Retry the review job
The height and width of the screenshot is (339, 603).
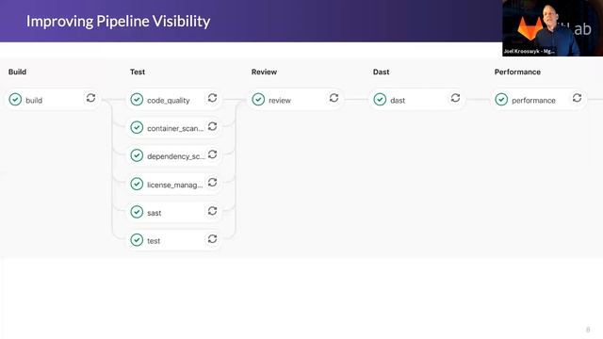pos(334,98)
